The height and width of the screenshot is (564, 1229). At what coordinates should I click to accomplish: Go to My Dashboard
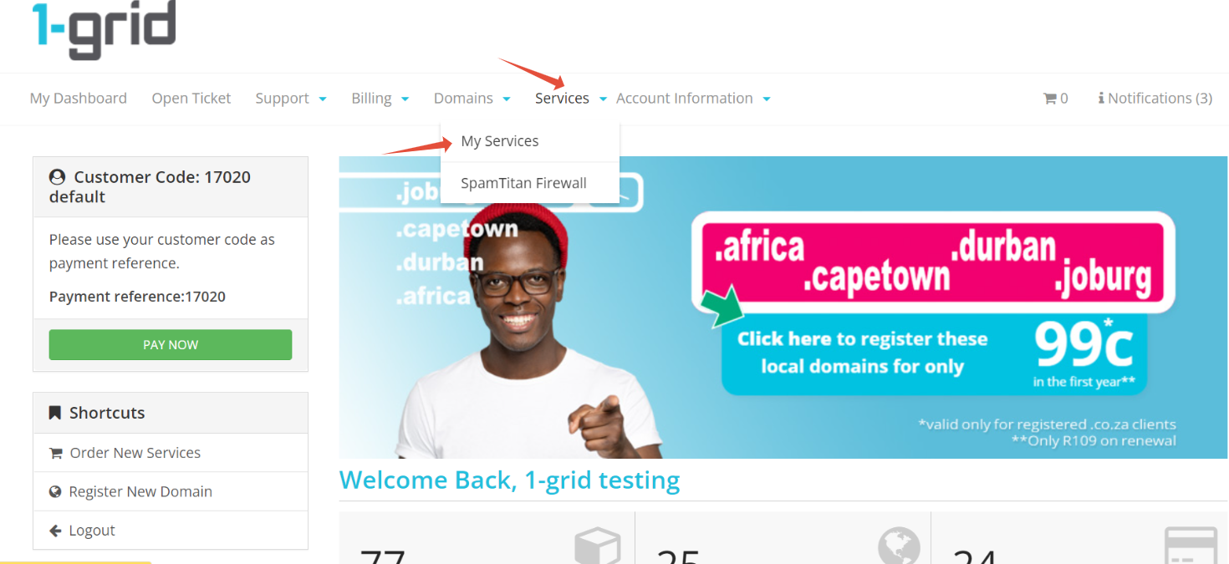pyautogui.click(x=79, y=99)
